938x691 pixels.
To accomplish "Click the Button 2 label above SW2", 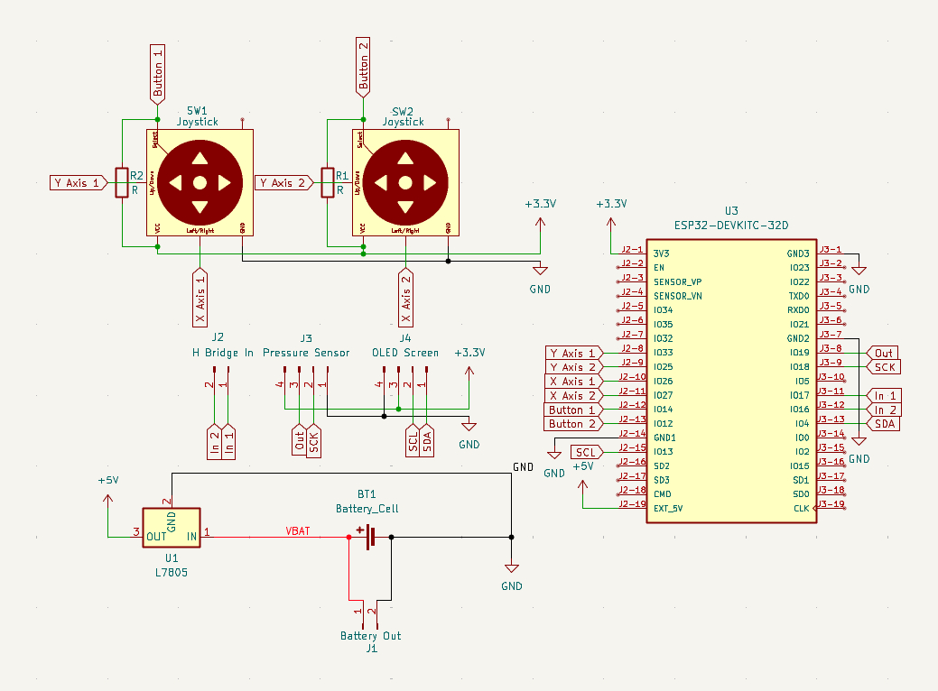I will 364,68.
